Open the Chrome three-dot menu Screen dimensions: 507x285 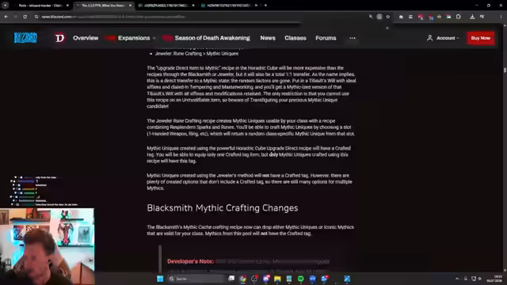pos(501,17)
